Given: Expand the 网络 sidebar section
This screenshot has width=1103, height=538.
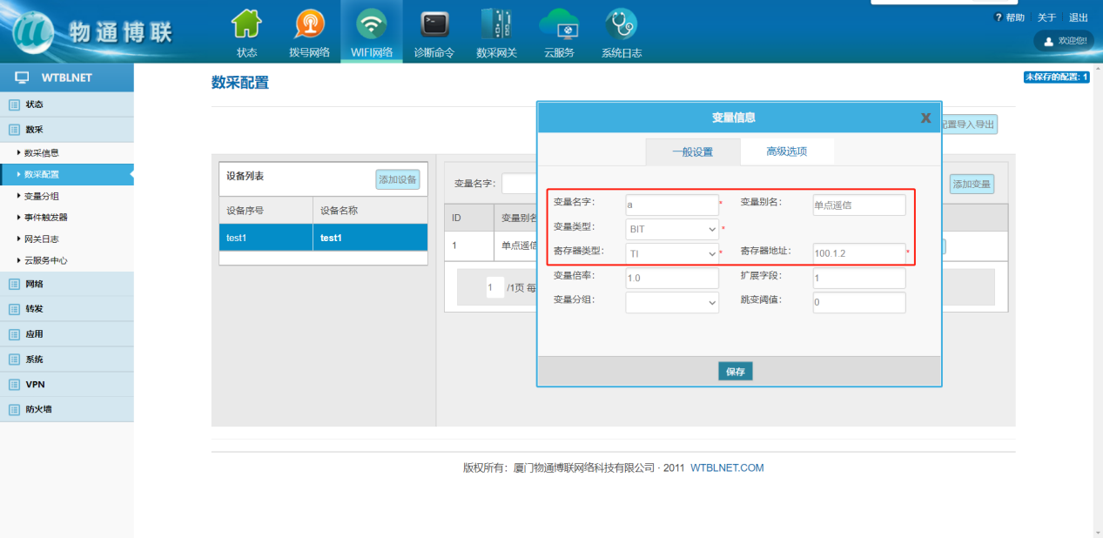Looking at the screenshot, I should [x=35, y=284].
